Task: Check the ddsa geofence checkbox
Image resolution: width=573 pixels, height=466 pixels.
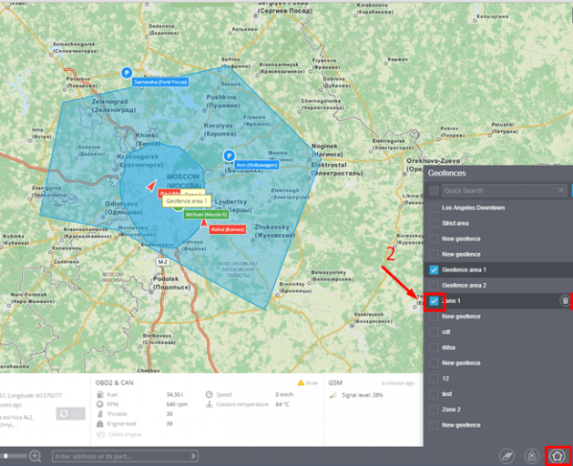Action: (434, 348)
